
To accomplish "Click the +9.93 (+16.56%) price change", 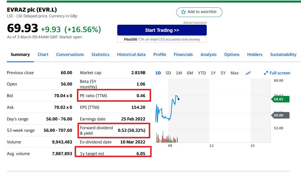I will (x=71, y=29).
